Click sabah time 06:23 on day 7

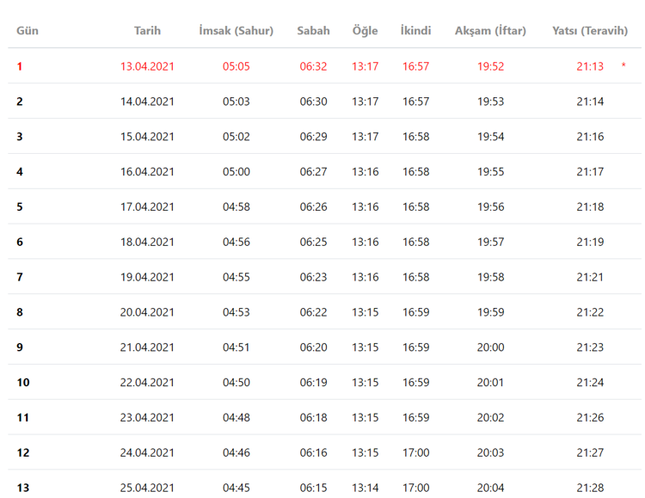313,277
